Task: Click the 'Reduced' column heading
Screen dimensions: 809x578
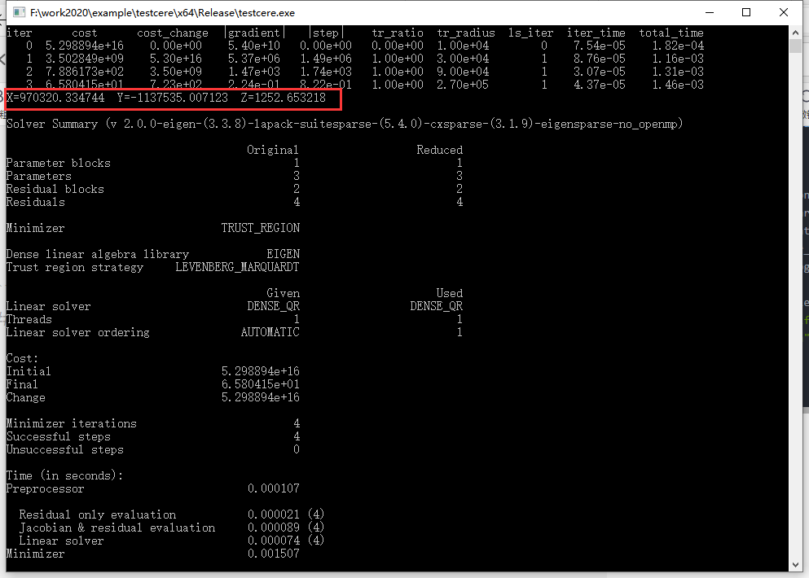Action: (x=440, y=150)
